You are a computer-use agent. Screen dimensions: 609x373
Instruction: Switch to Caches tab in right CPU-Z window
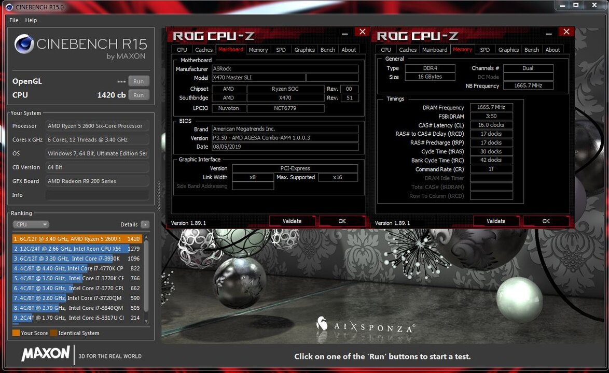(x=408, y=50)
